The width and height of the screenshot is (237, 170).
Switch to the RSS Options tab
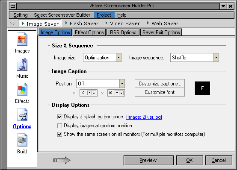(x=123, y=32)
